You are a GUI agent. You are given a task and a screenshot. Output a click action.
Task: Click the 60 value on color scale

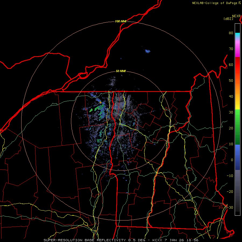(x=231, y=65)
